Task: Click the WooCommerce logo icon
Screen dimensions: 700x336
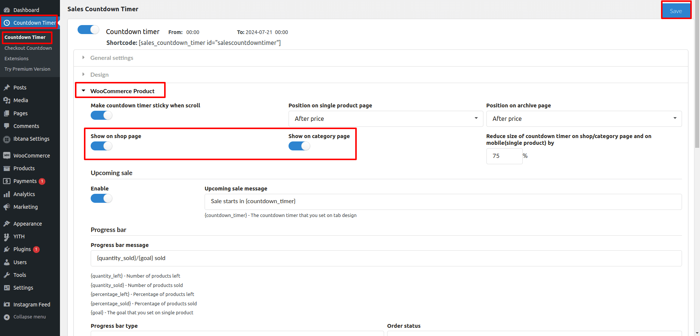Action: 7,156
